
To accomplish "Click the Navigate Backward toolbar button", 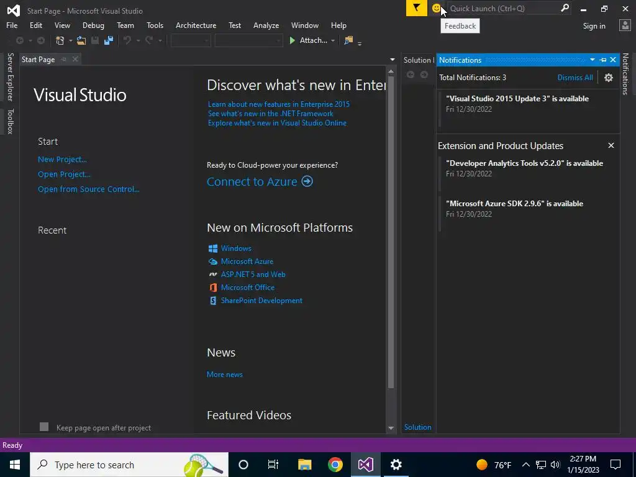I will coord(19,40).
